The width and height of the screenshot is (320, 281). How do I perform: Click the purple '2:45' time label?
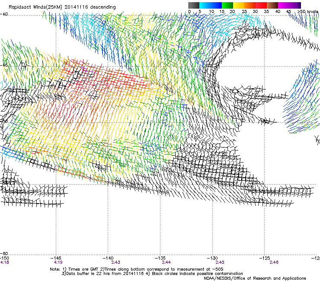pos(220,262)
